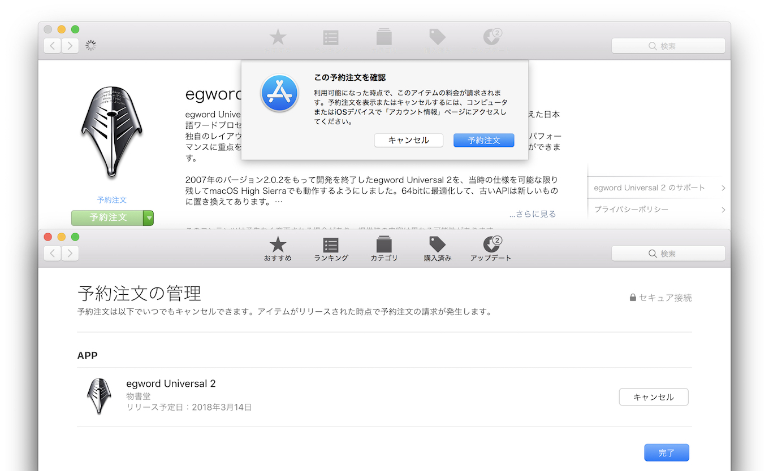
Task: Go forward in back window
Action: click(x=70, y=46)
